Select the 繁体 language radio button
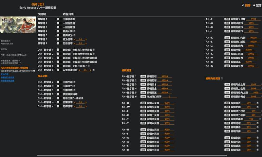The image size is (262, 157). [x=254, y=5]
